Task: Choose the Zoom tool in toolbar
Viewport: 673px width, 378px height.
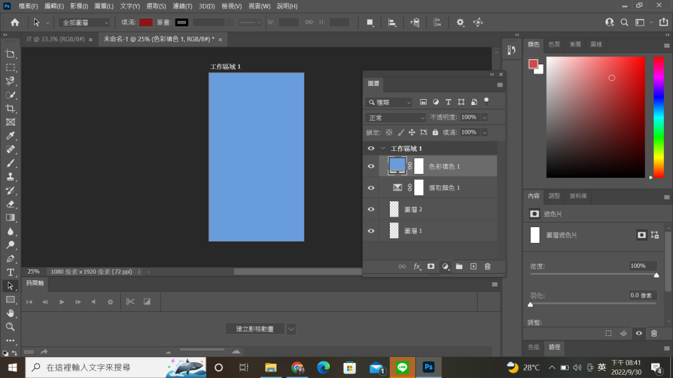Action: click(11, 327)
